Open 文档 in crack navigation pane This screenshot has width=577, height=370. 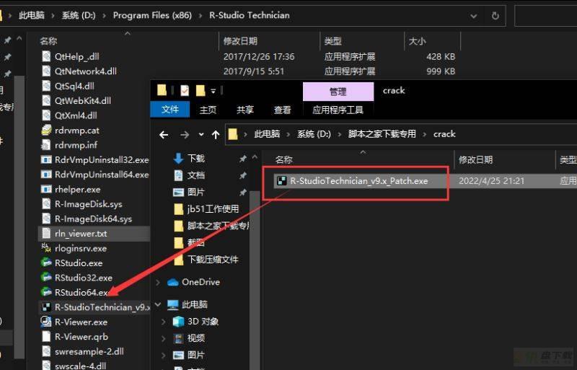pyautogui.click(x=195, y=175)
